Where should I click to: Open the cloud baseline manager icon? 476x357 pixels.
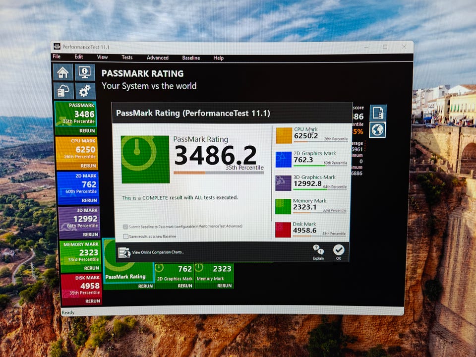63,90
